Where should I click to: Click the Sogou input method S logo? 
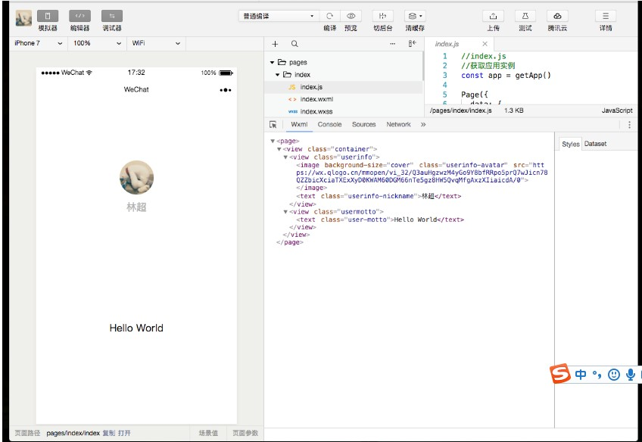click(559, 373)
